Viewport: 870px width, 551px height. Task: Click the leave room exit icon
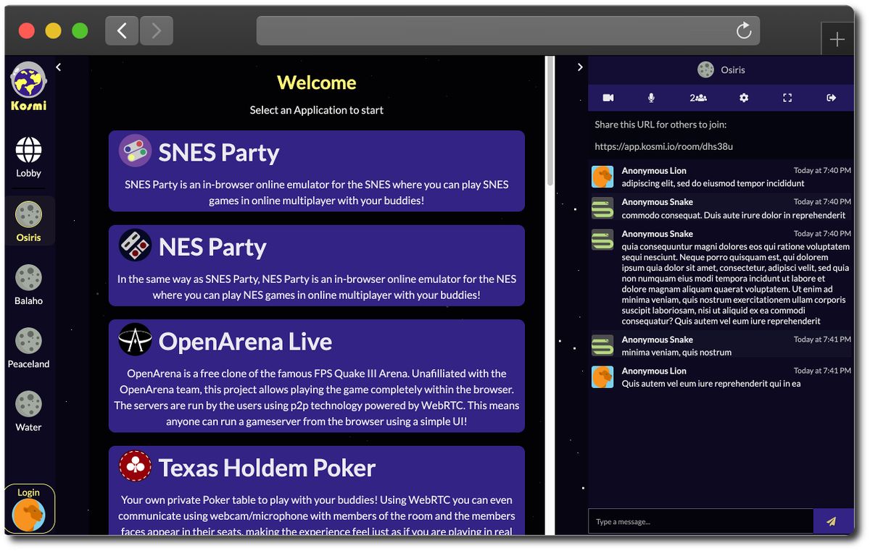click(831, 98)
